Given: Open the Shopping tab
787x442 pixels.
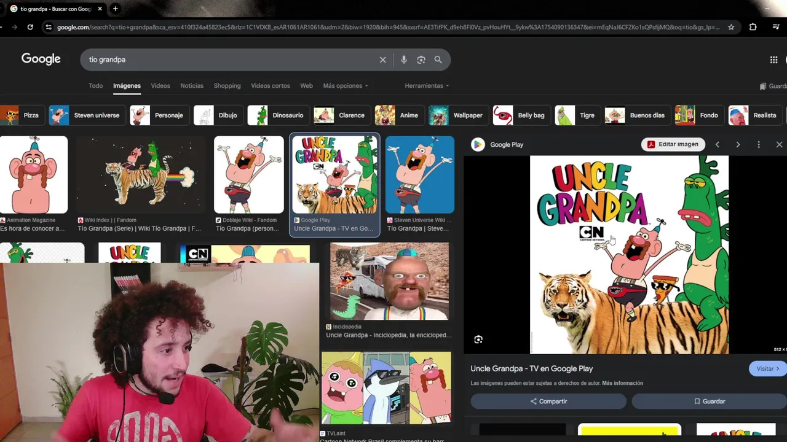Looking at the screenshot, I should coord(227,86).
